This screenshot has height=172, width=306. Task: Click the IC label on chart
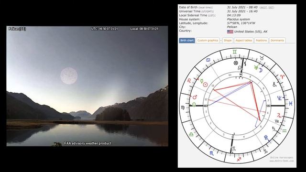tap(233, 137)
